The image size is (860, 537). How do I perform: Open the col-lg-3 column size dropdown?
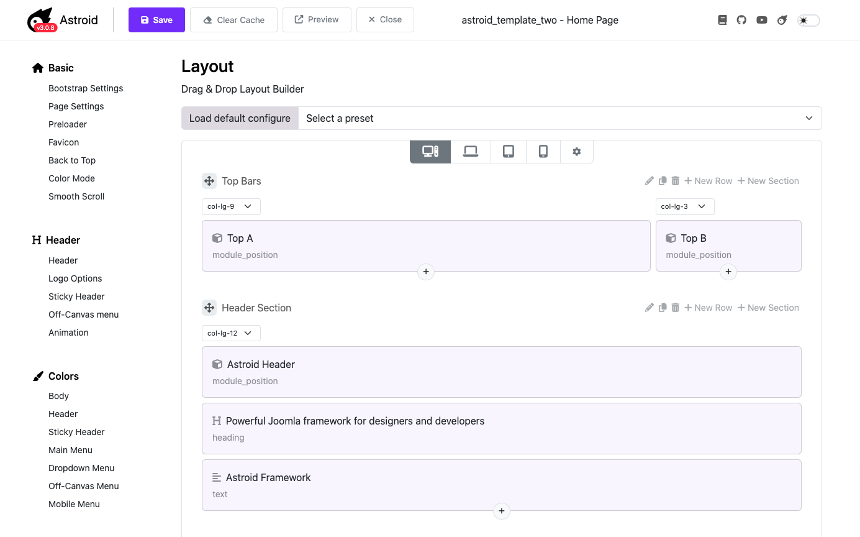pyautogui.click(x=685, y=206)
